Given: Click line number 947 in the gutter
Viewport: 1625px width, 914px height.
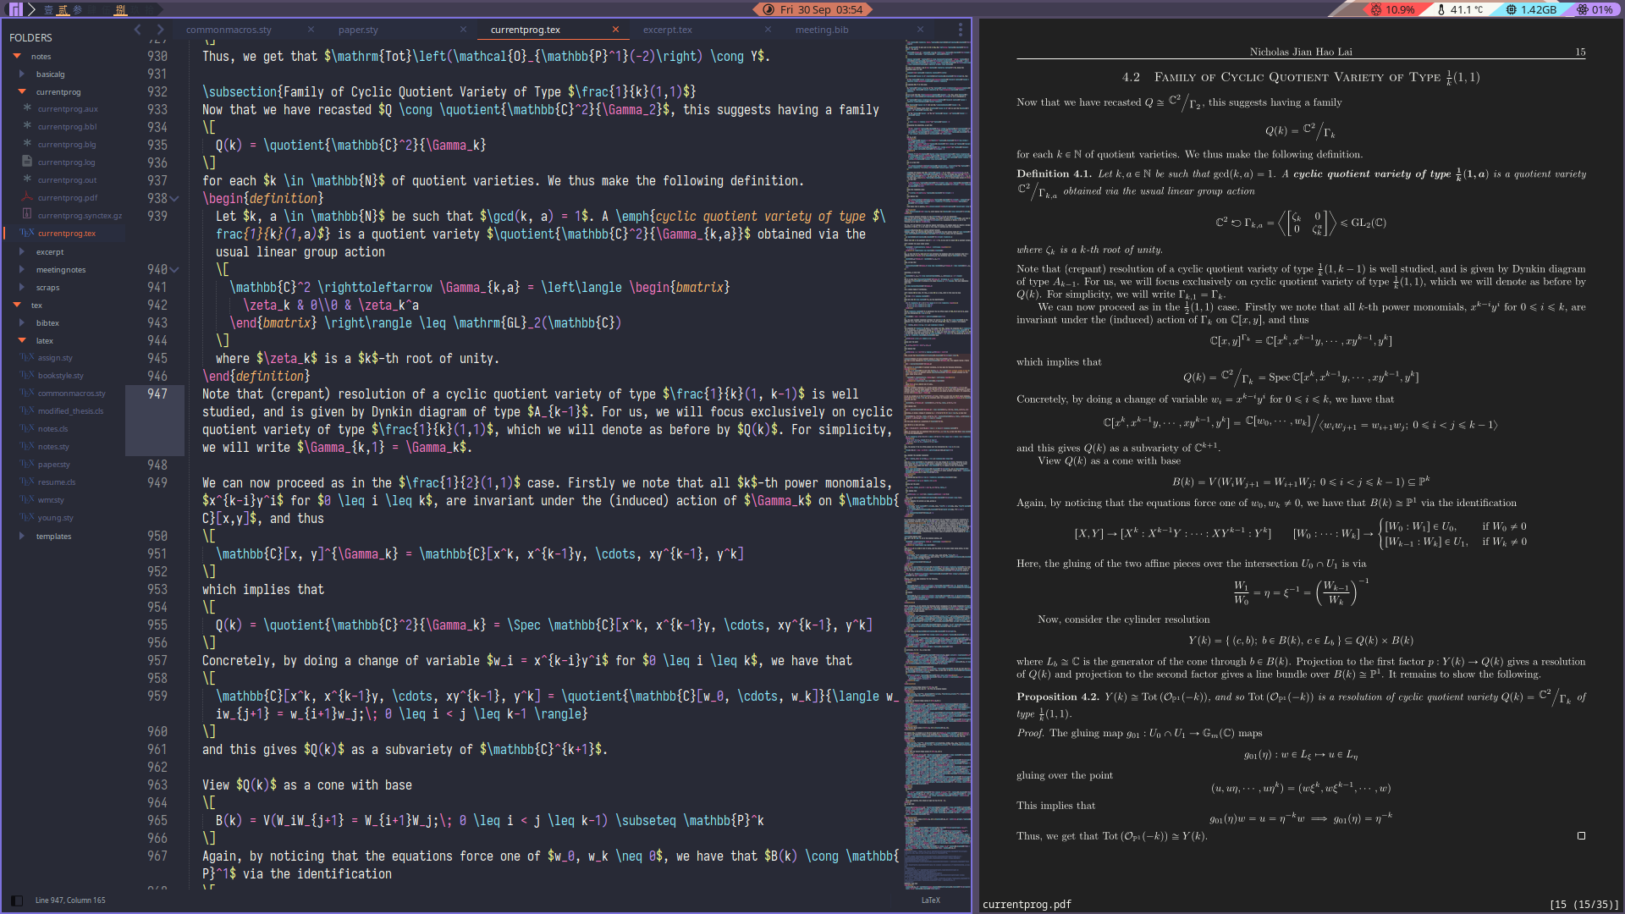Looking at the screenshot, I should coord(157,394).
